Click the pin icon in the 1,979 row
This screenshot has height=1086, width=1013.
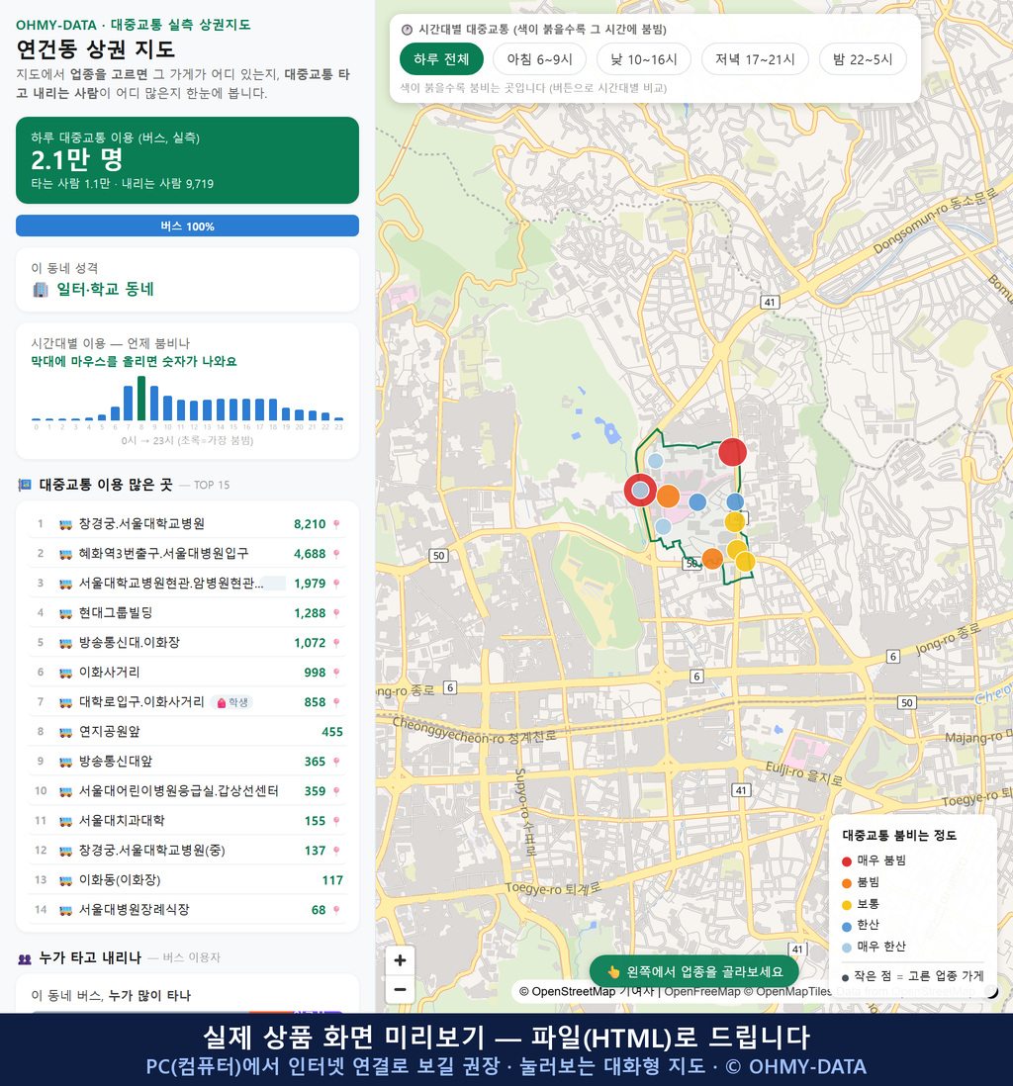(x=336, y=584)
